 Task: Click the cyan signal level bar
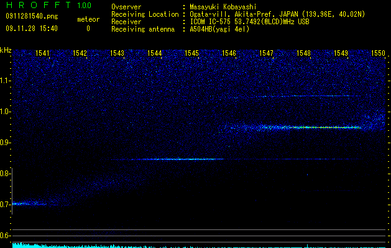point(200,246)
